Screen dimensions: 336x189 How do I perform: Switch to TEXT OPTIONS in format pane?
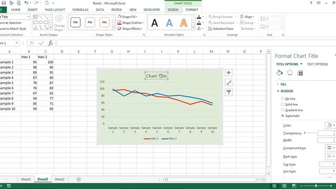[317, 64]
